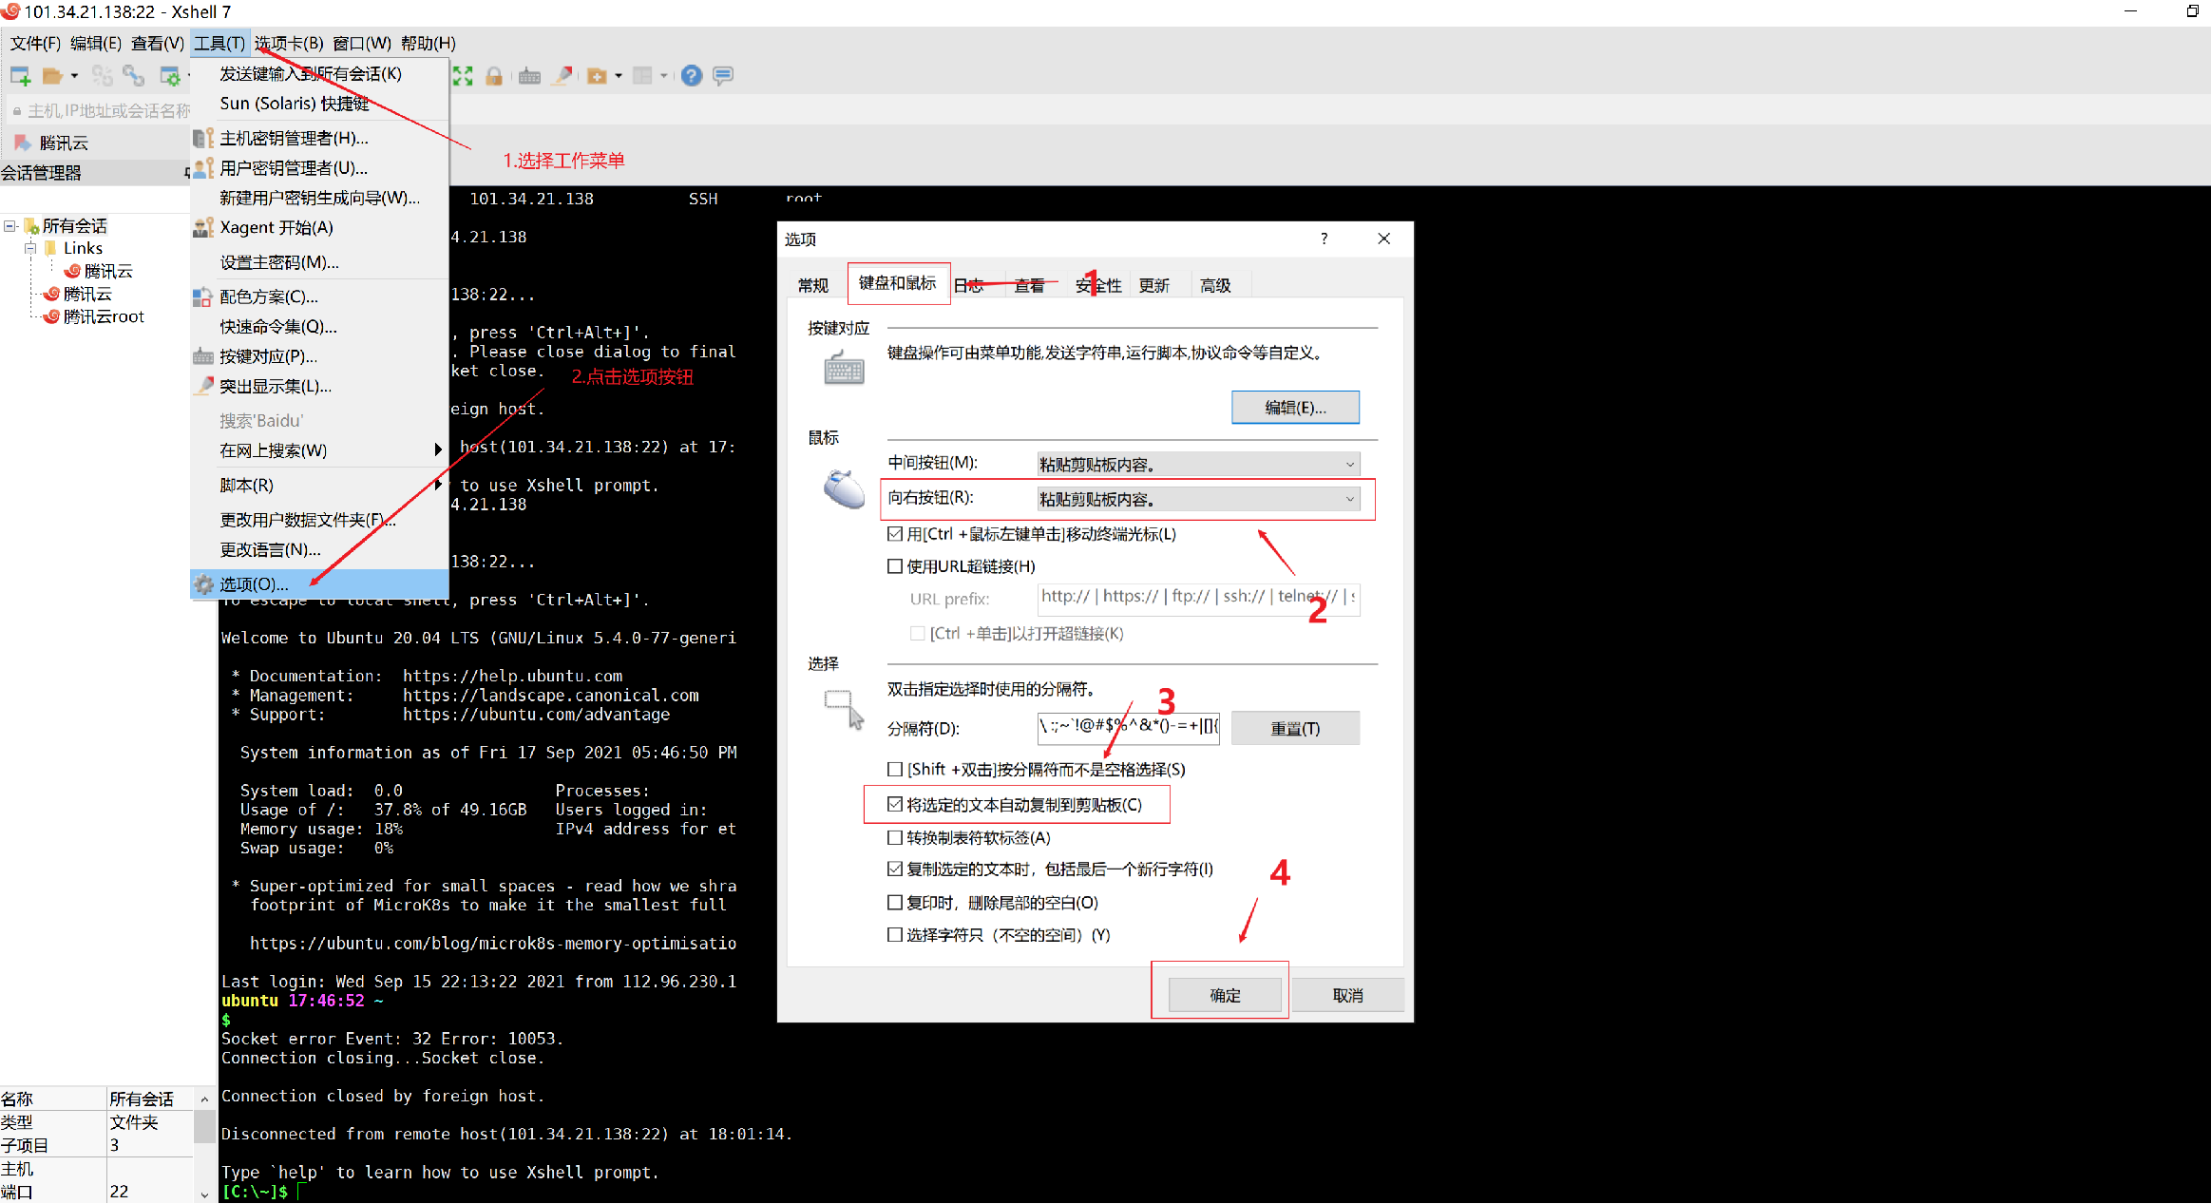Click the Xagent agent icon in menu
The image size is (2211, 1204).
pyautogui.click(x=203, y=227)
